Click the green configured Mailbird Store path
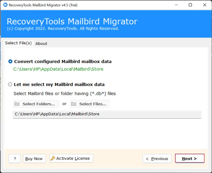Viewport: 212px width, 173px height. (x=58, y=69)
